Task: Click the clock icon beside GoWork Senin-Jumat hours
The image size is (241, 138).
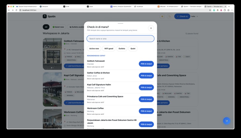Action: (x=65, y=53)
